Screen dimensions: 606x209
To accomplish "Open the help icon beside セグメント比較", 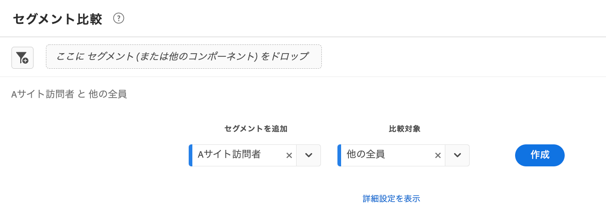I will coord(118,18).
